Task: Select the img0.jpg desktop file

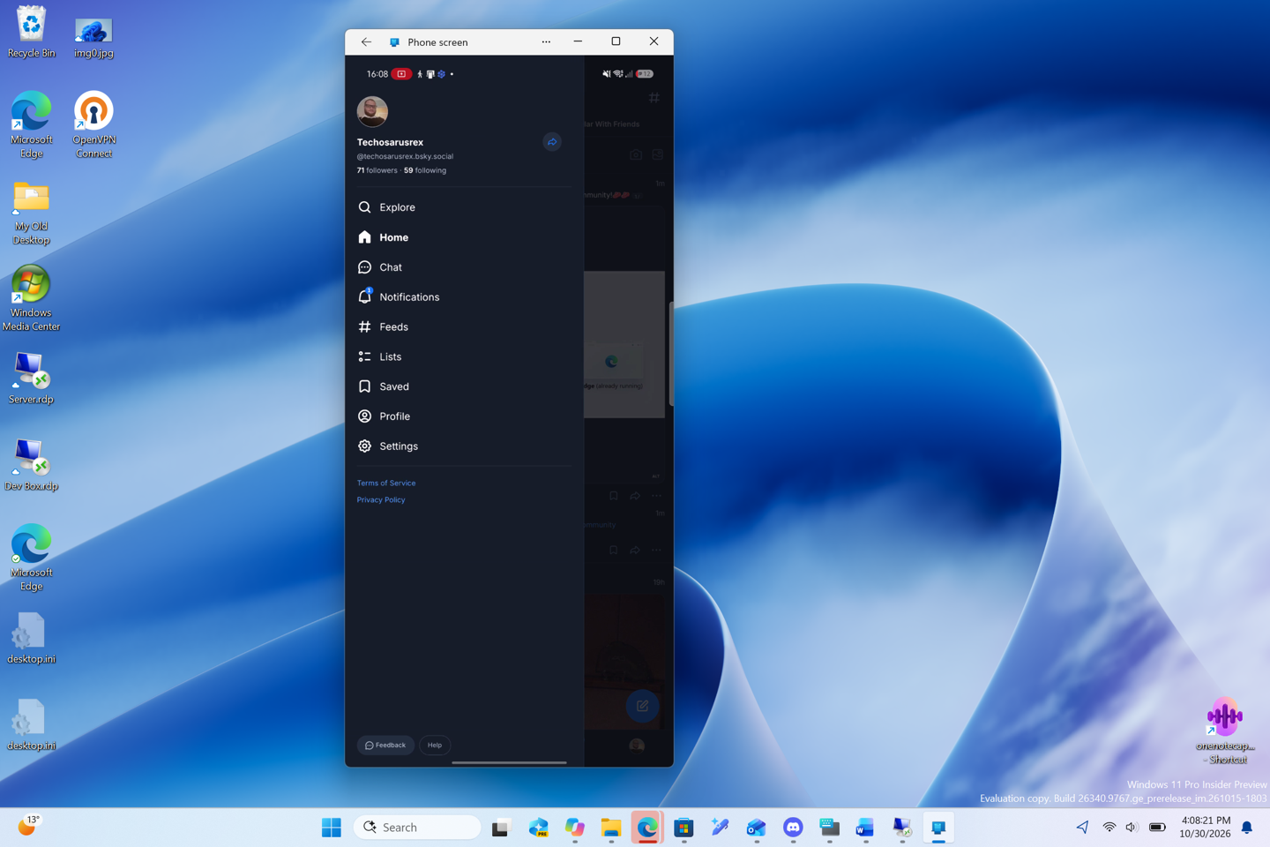Action: click(93, 38)
